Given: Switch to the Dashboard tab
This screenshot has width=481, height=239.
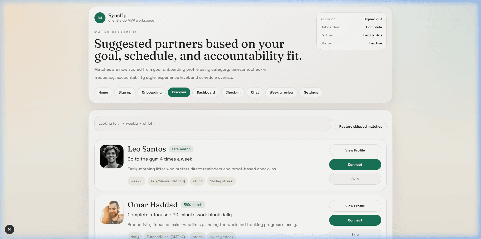Looking at the screenshot, I should click(206, 92).
